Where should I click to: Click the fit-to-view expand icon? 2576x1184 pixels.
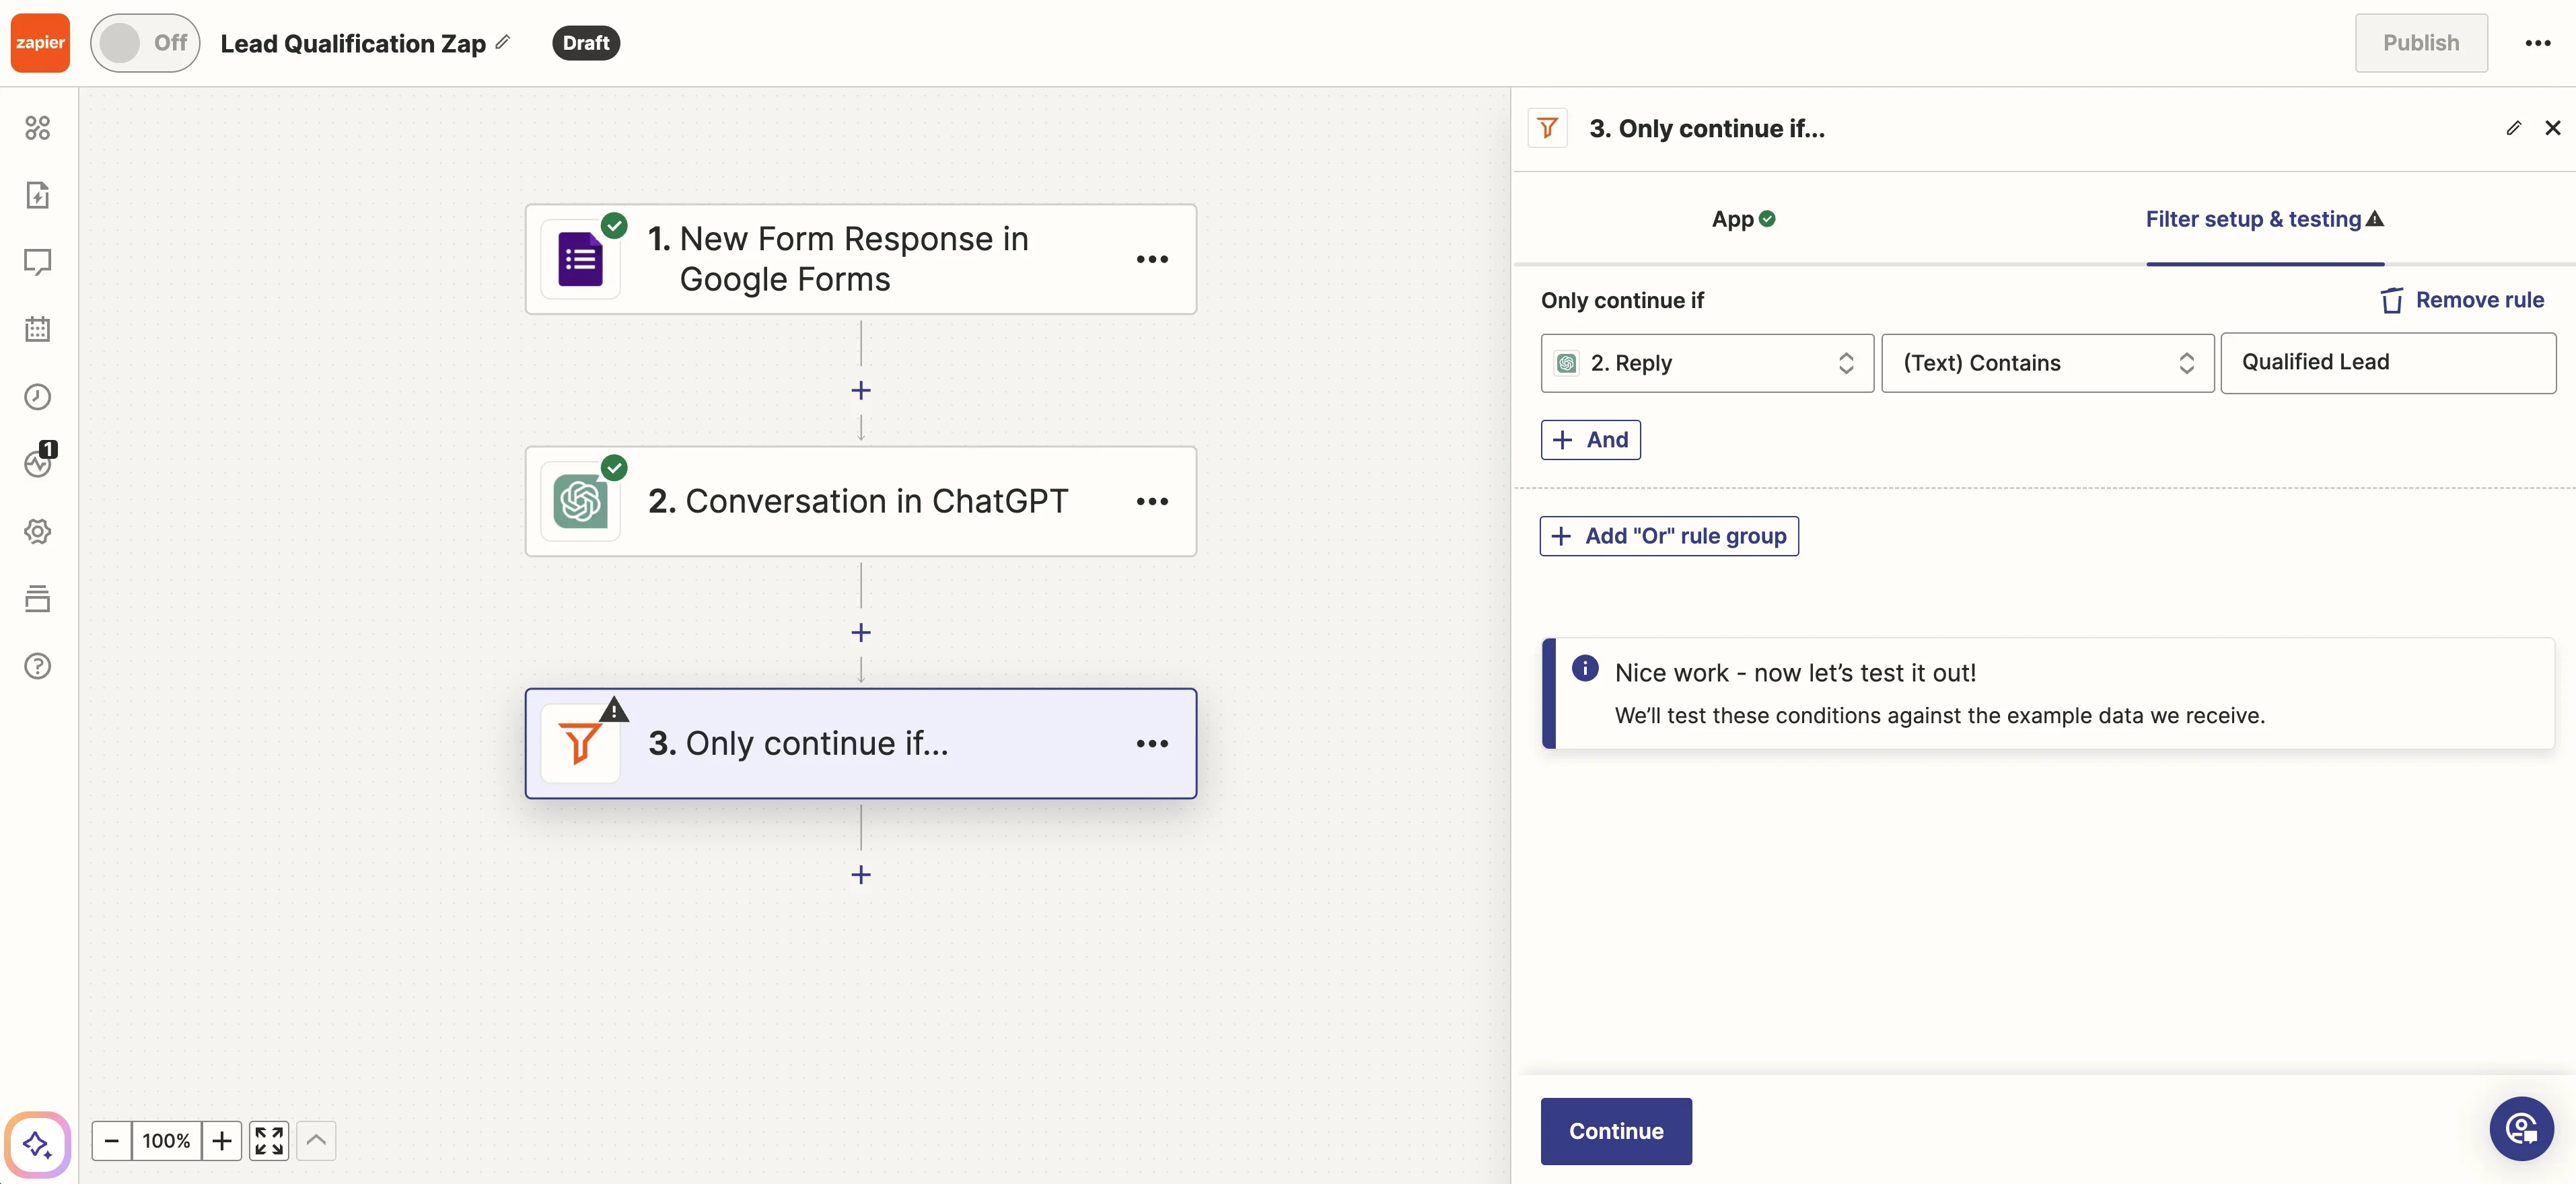coord(269,1141)
